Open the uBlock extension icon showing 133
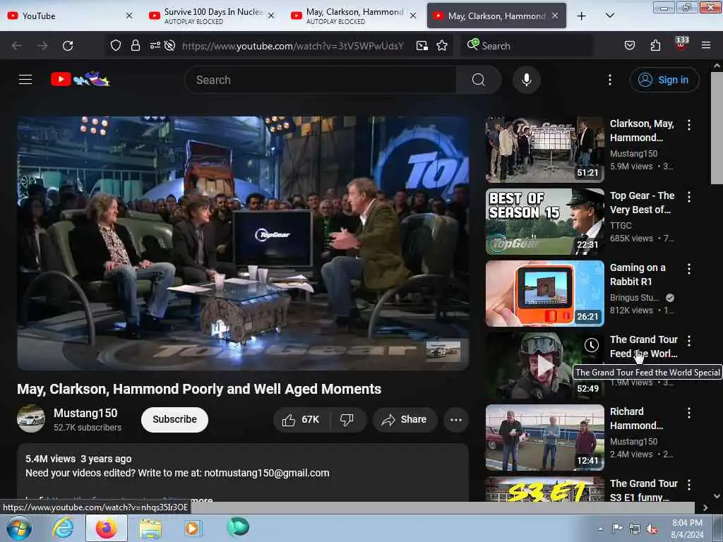The width and height of the screenshot is (723, 542). 681,44
